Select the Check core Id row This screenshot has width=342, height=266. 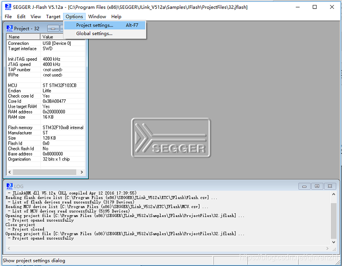tap(46, 96)
